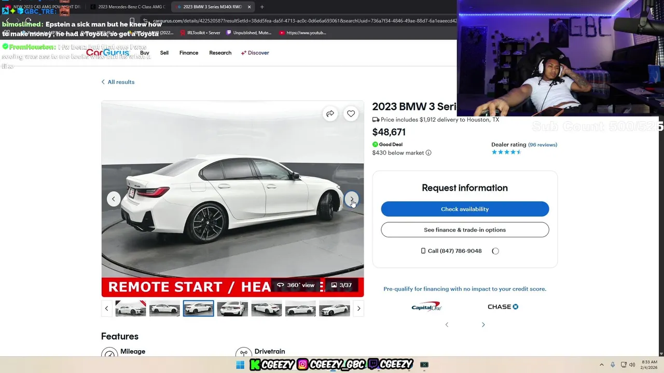Open the Sell menu
The height and width of the screenshot is (373, 664).
click(x=164, y=53)
